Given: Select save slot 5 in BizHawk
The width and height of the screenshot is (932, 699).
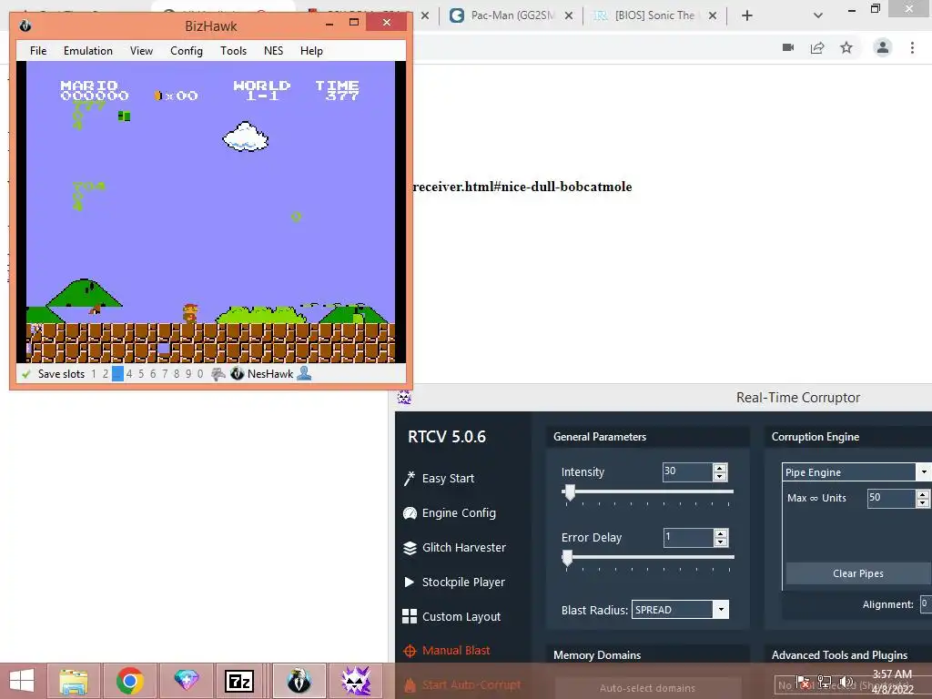Looking at the screenshot, I should point(141,374).
